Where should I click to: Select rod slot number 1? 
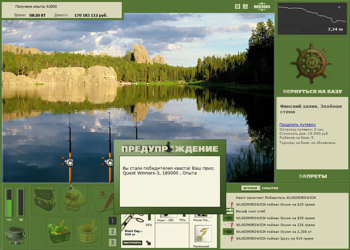pos(112,221)
